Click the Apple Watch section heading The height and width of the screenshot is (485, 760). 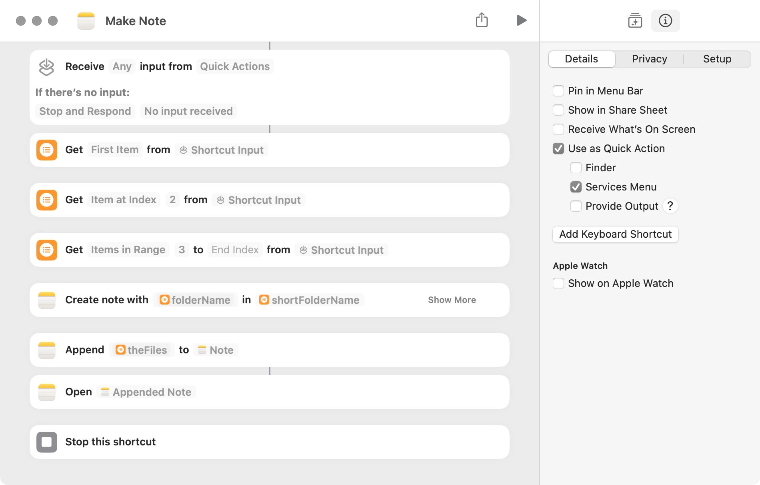pos(580,266)
